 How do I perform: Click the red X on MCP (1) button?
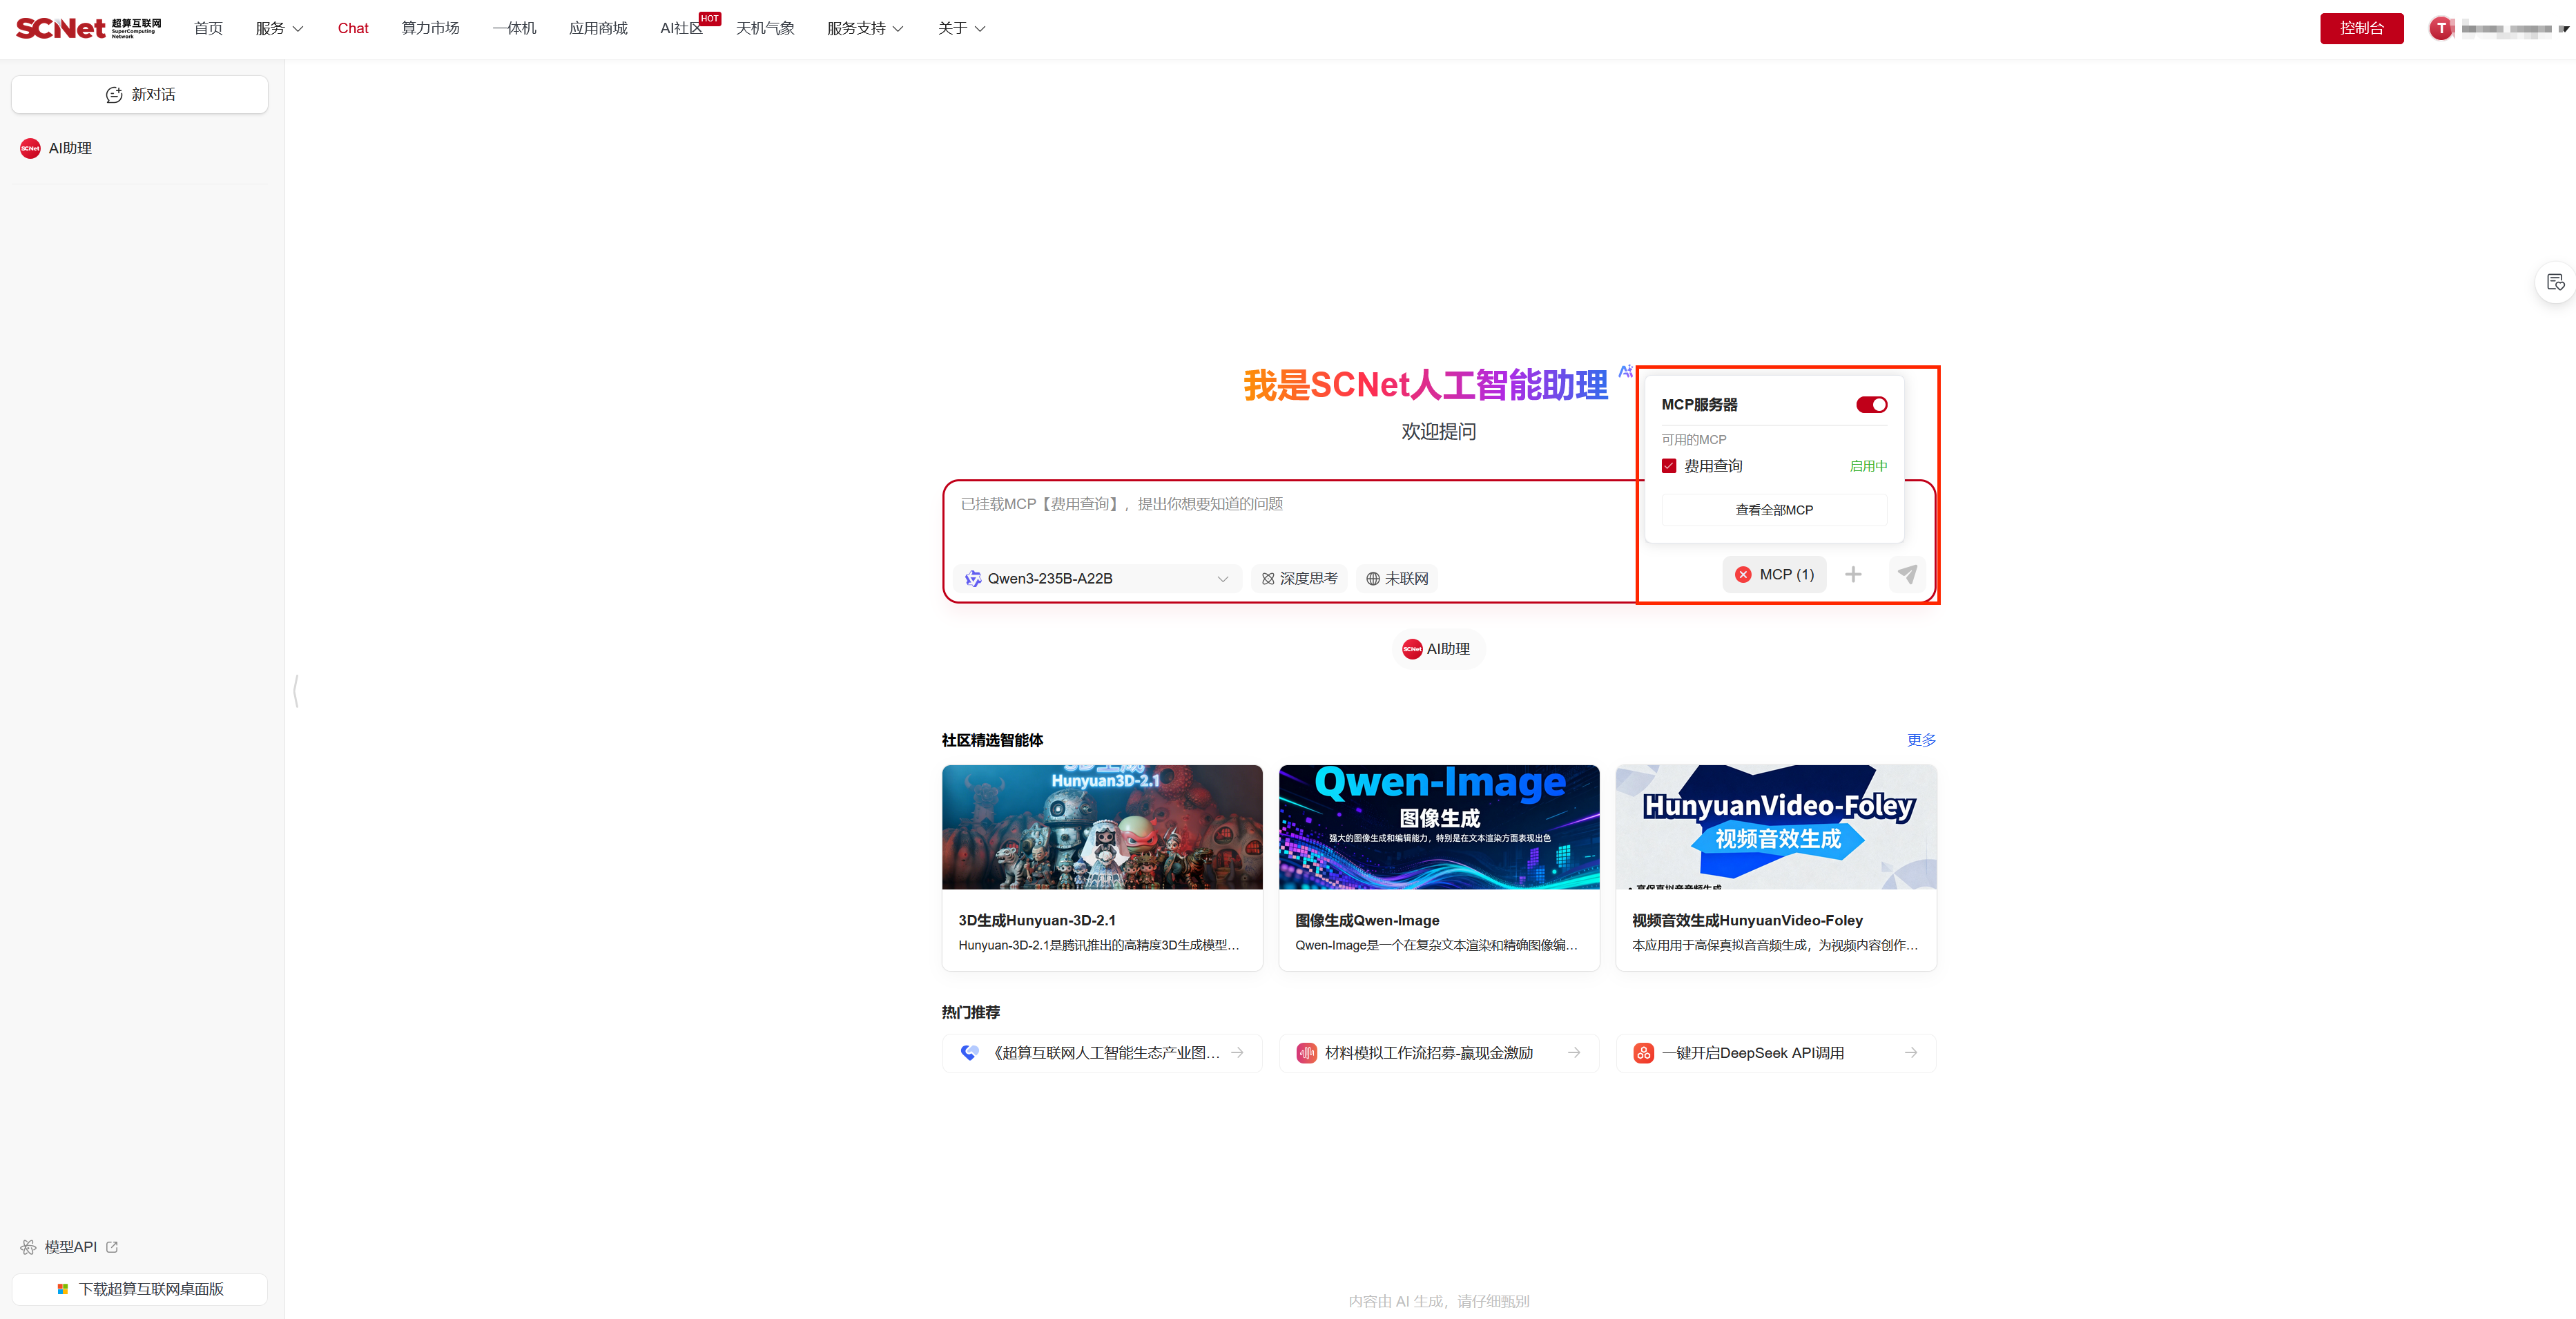(x=1743, y=574)
